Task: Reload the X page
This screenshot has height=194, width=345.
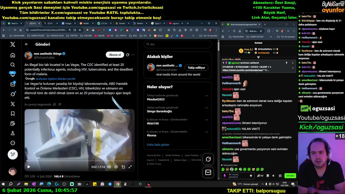Action: (15, 30)
